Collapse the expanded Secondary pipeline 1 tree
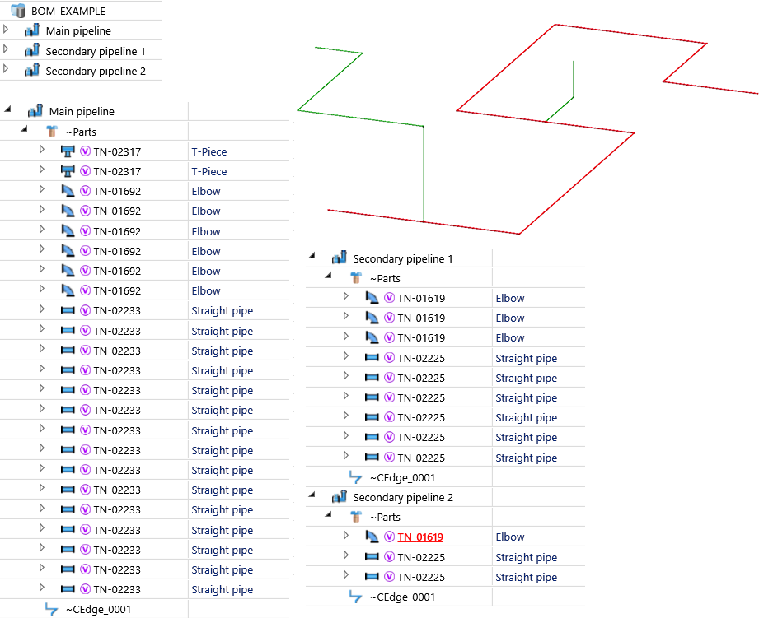 [x=312, y=256]
